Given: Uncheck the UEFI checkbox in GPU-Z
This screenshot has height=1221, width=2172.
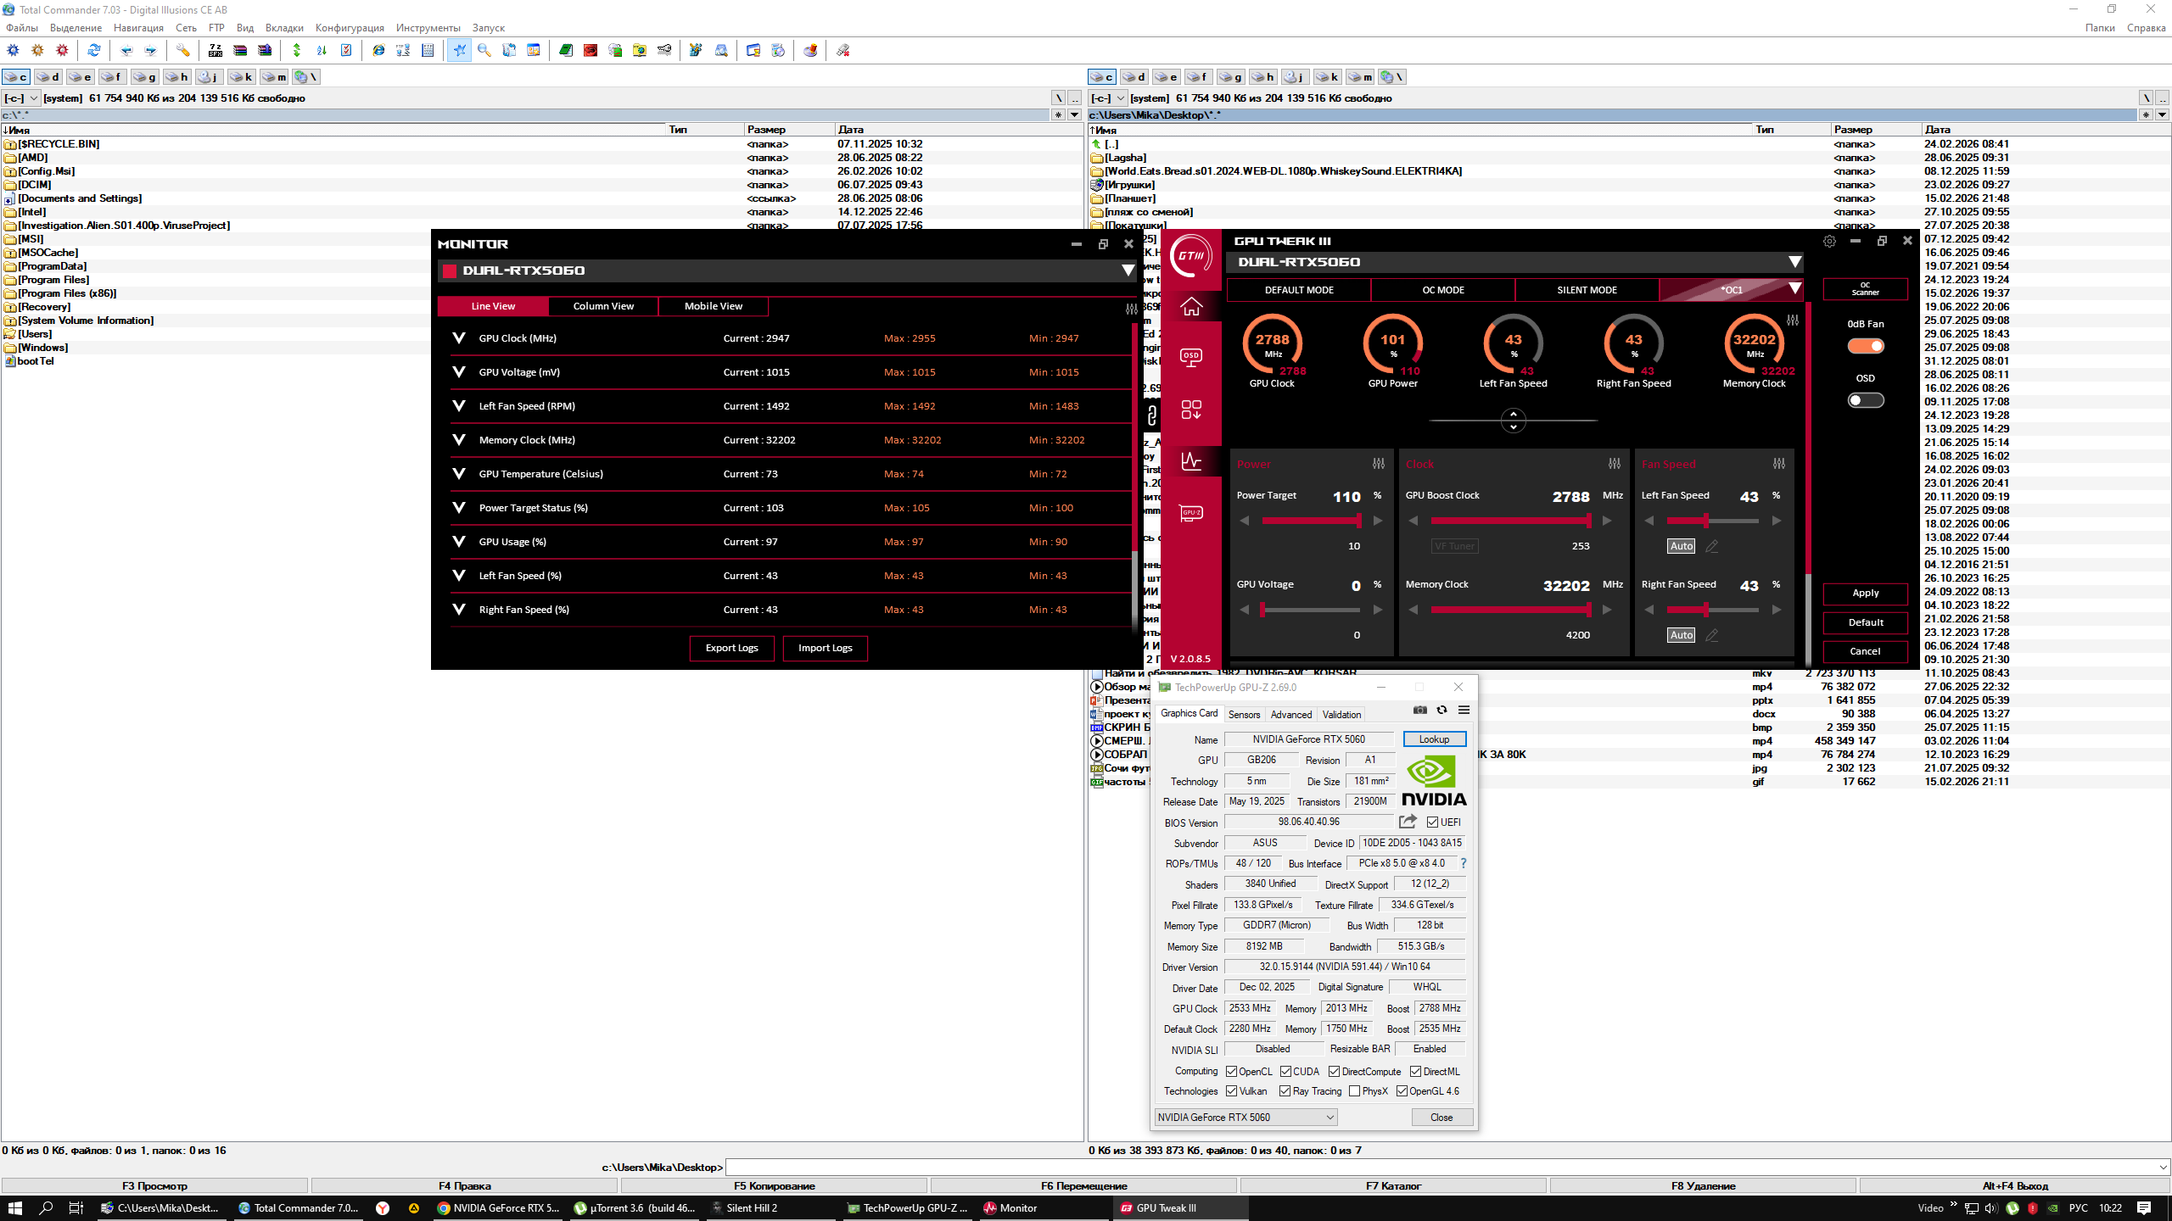Looking at the screenshot, I should pos(1432,822).
